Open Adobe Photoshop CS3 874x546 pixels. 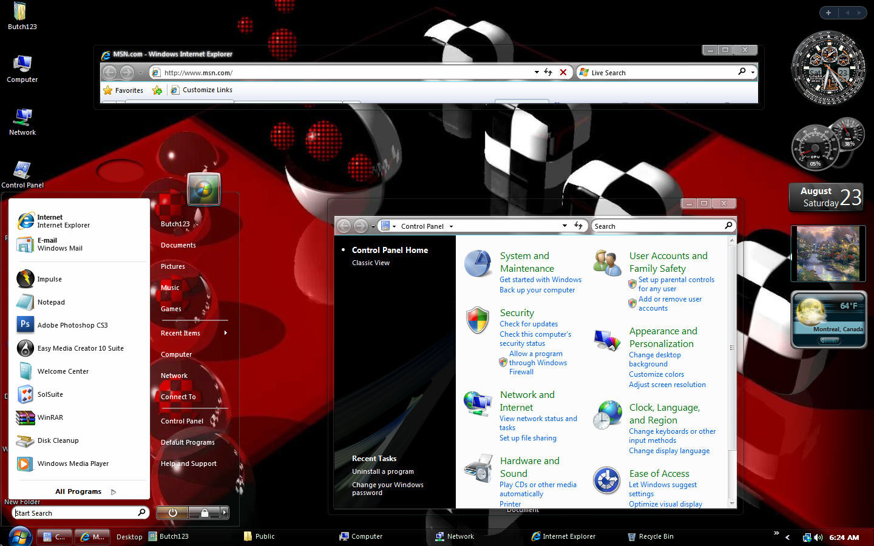coord(80,325)
